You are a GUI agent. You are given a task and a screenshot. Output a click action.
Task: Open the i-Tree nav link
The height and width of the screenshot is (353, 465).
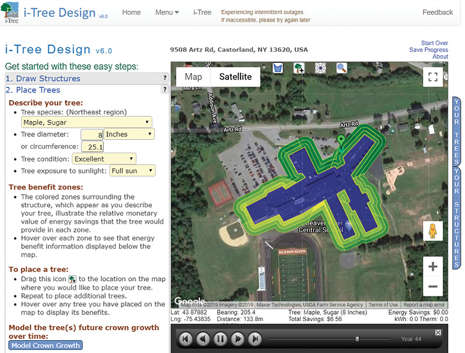[x=202, y=12]
